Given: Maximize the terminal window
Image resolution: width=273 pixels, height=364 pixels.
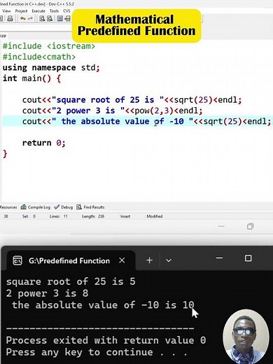Looking at the screenshot, I should click(248, 258).
